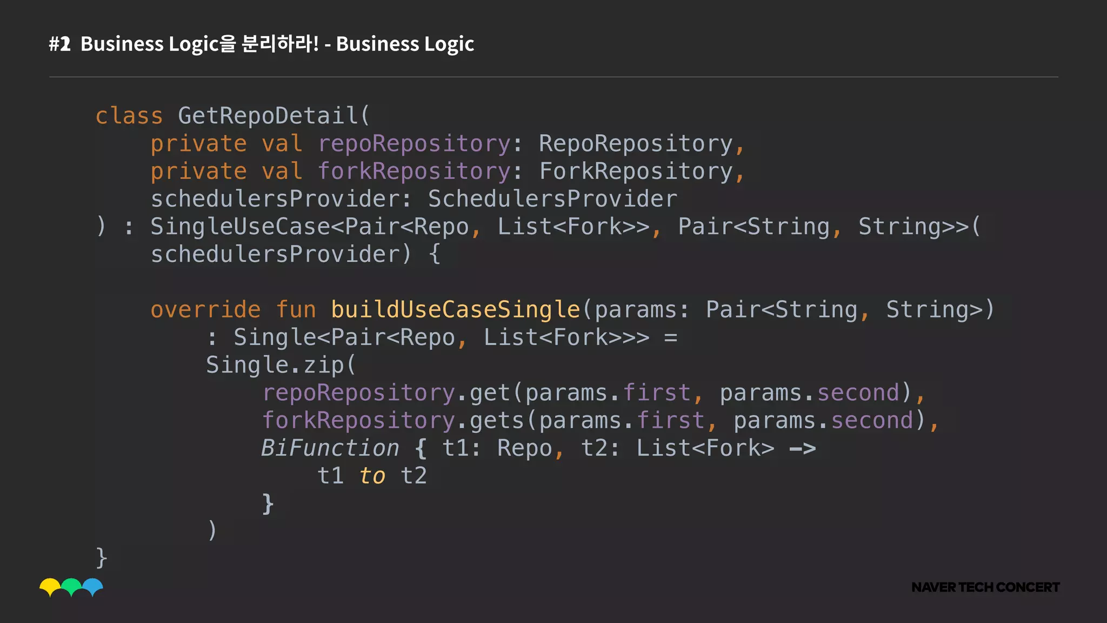Click the yellow, green and blue logo
This screenshot has height=623, width=1107.
tap(71, 587)
